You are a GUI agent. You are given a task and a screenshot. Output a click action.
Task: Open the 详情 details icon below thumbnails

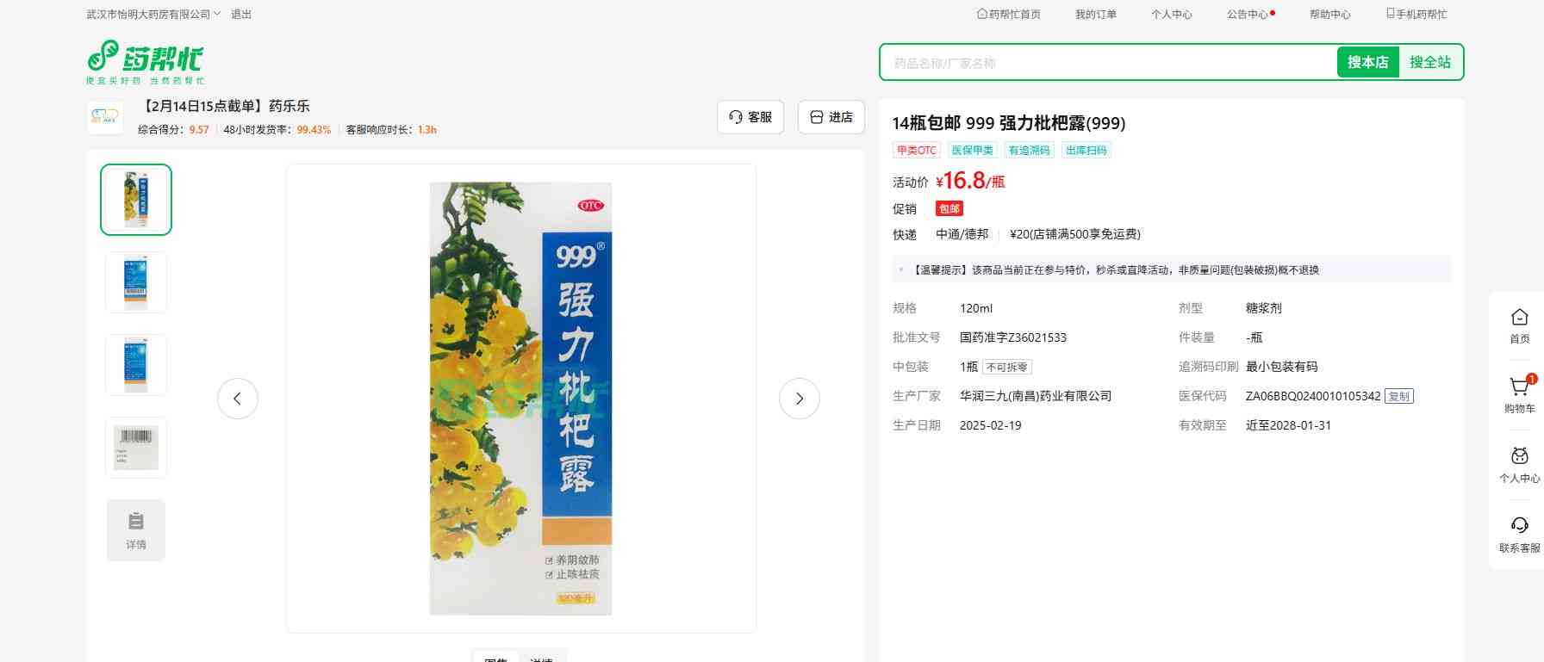coord(136,530)
